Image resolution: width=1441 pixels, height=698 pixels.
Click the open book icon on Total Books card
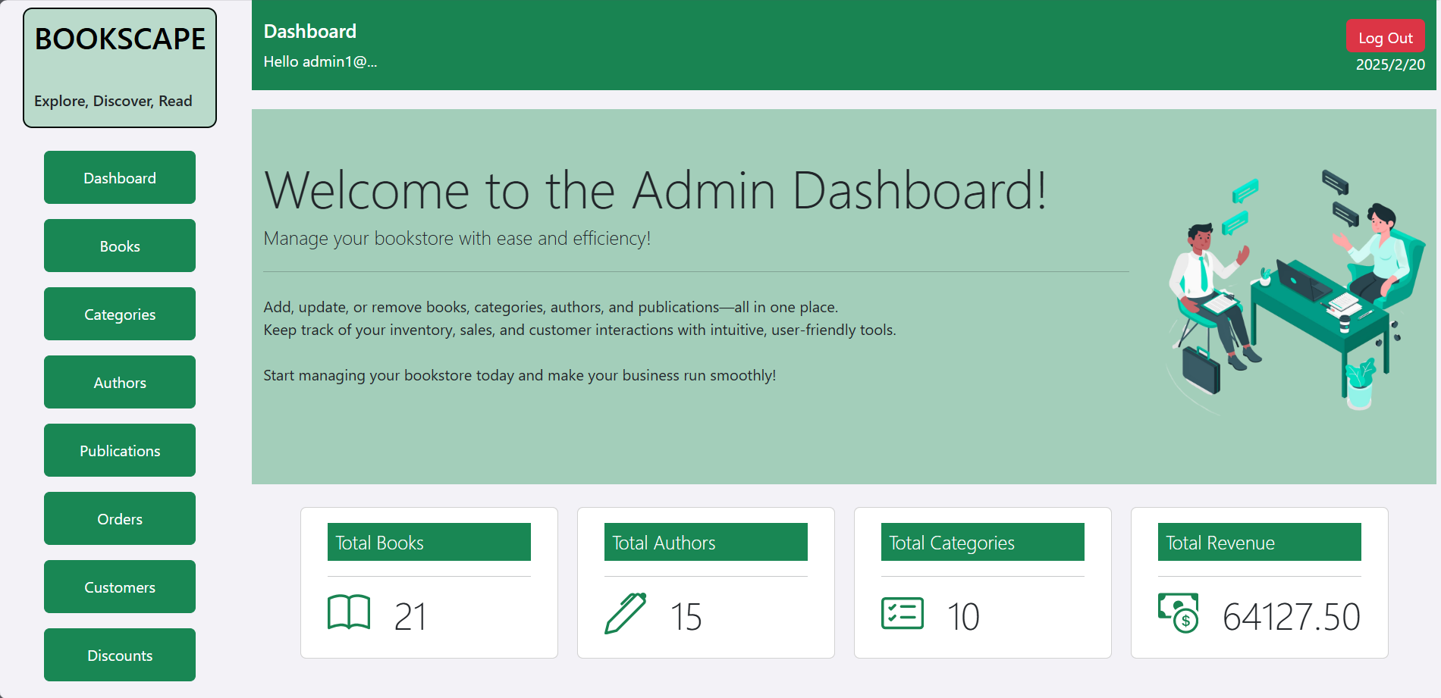pyautogui.click(x=348, y=615)
